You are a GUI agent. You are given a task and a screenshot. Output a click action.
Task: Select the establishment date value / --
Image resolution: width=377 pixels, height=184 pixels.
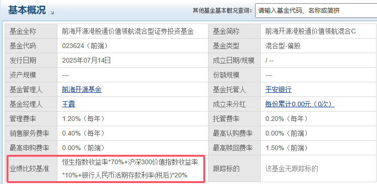click(269, 60)
